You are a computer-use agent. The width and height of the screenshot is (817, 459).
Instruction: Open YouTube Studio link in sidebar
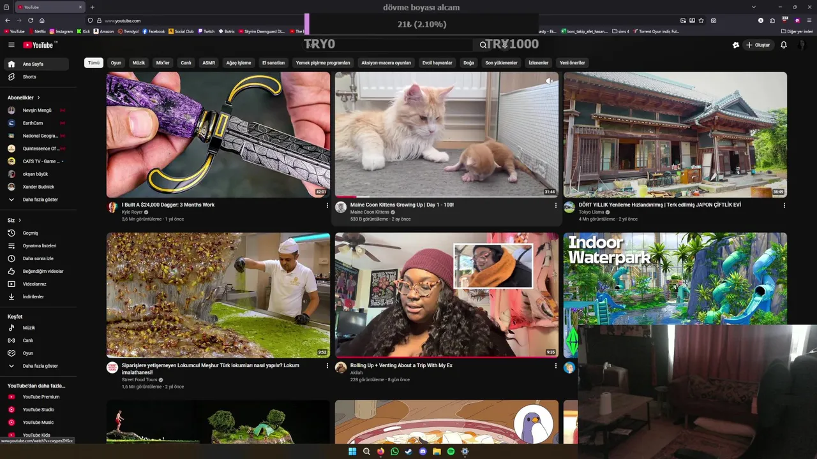36,409
